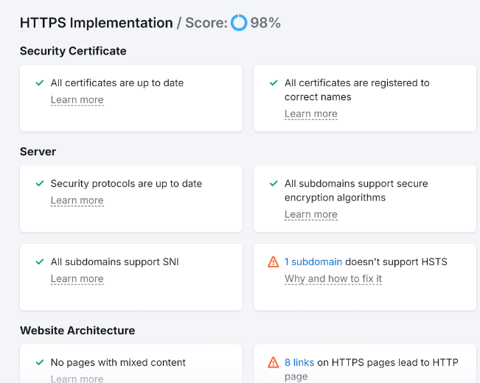Click checkmark icon beside certificates registered to correct names

pos(274,82)
